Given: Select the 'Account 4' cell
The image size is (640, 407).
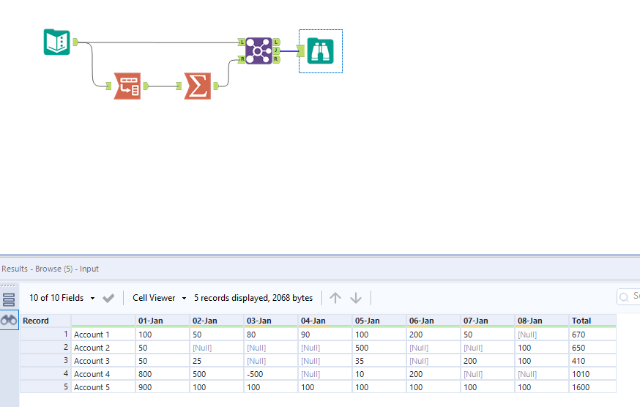Looking at the screenshot, I should coord(103,373).
